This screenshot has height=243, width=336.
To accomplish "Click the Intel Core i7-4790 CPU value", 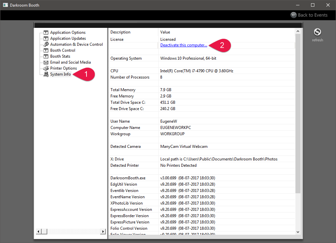I will (x=197, y=71).
